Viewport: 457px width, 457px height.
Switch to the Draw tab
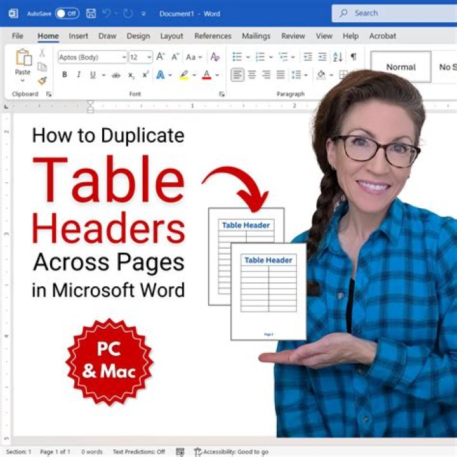[107, 36]
